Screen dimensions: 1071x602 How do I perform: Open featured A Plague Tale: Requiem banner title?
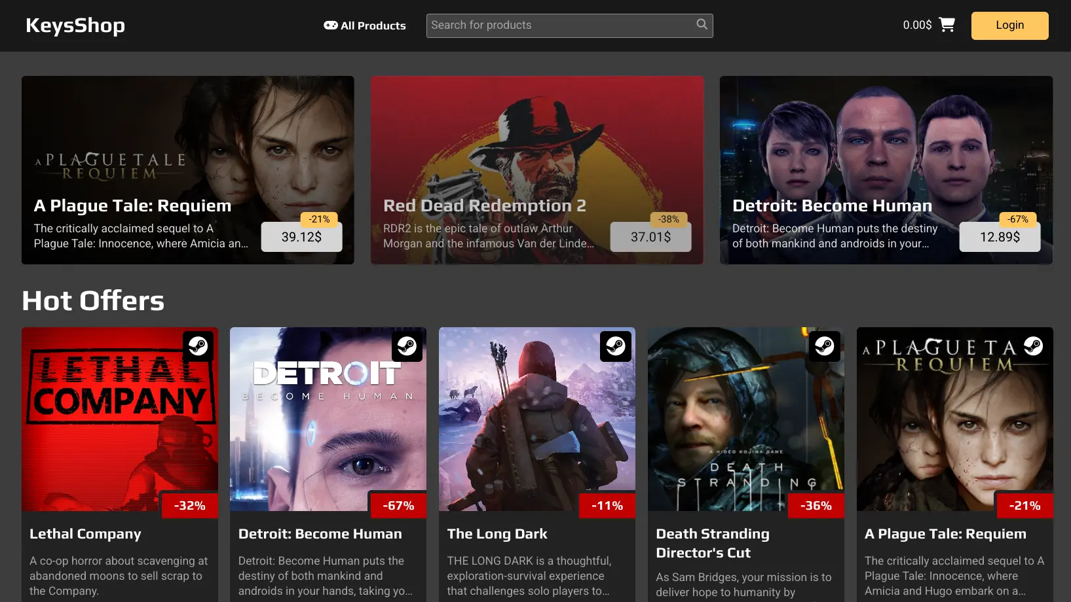(132, 205)
